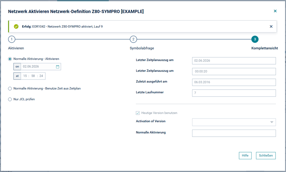The width and height of the screenshot is (286, 172).
Task: Click the Schließen button
Action: tap(266, 156)
